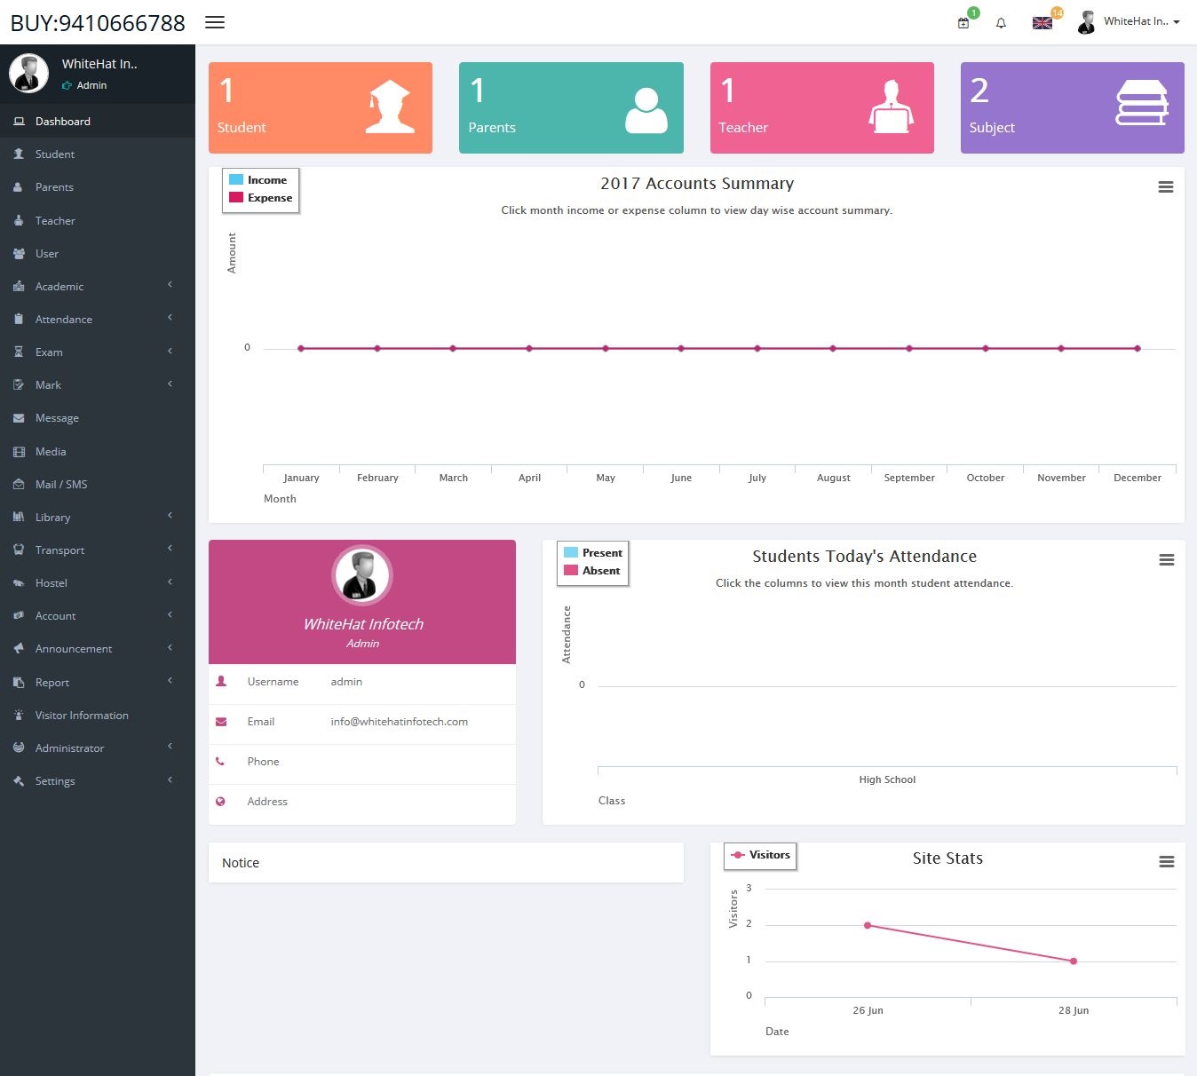Click the graduate icon on Student card

coord(389,107)
